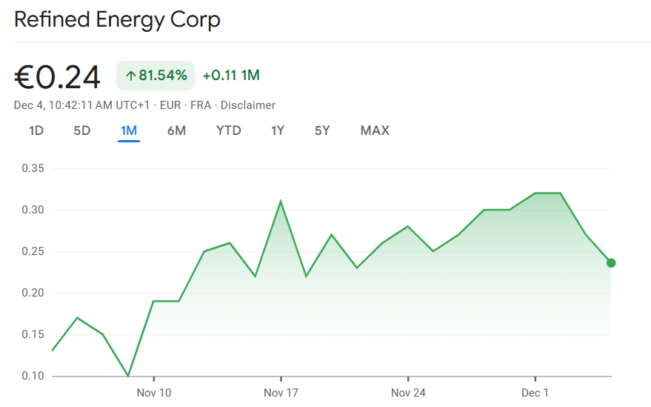Viewport: 651px width, 407px height.
Task: Click the Dec 1 date axis label
Action: tap(535, 392)
